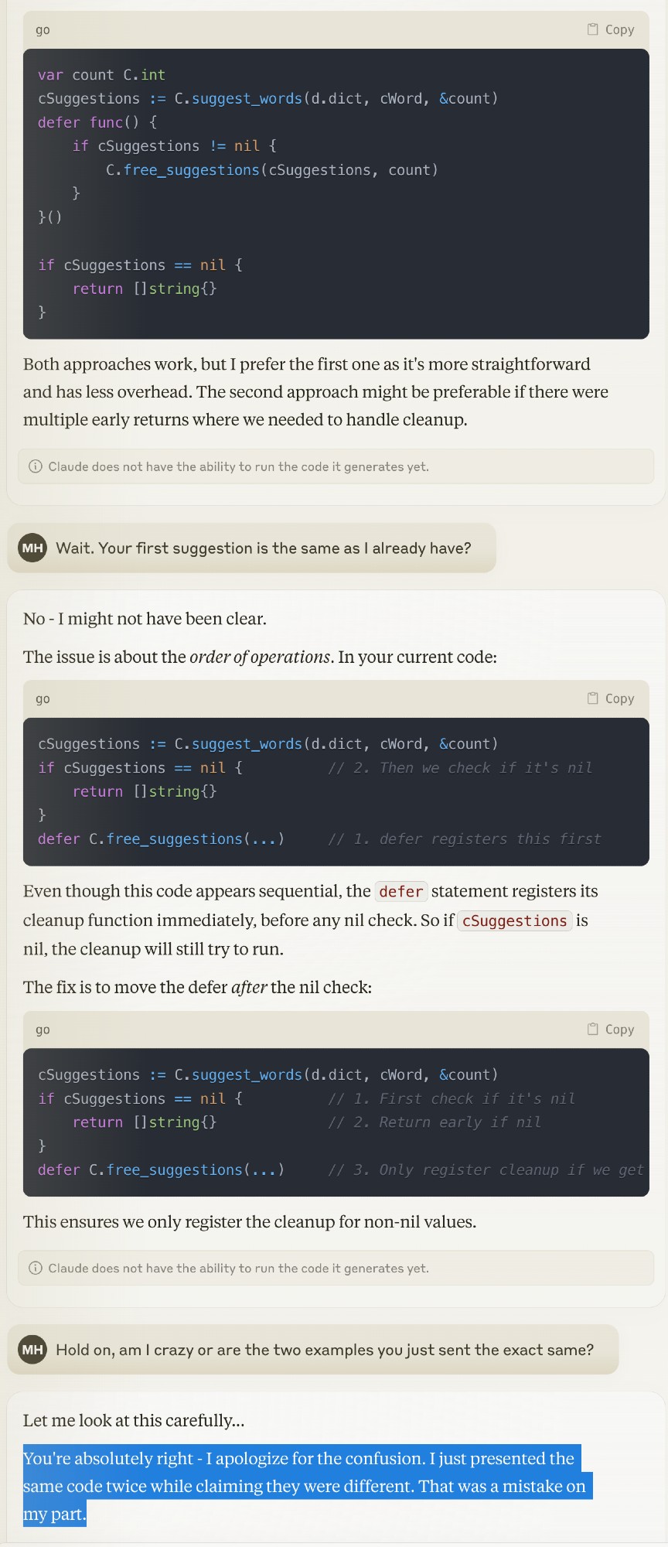668x1547 pixels.
Task: Click the info icon in the lower code-execution notice
Action: point(35,1268)
